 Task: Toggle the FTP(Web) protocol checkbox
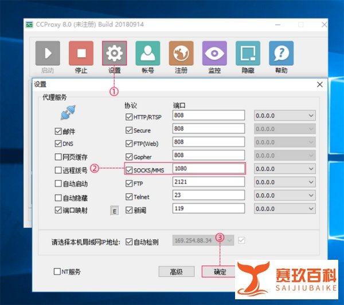click(x=129, y=144)
